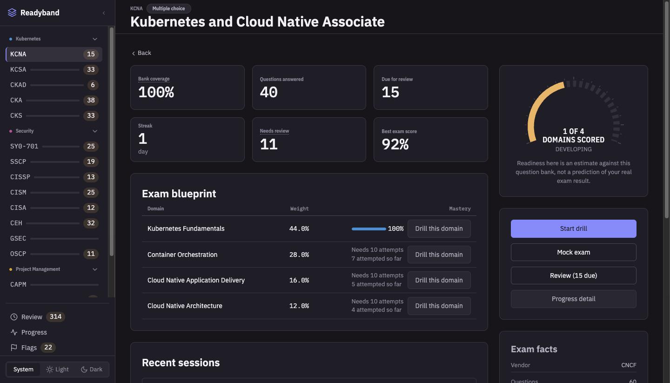Click the Streak 1 day card

coord(188,140)
